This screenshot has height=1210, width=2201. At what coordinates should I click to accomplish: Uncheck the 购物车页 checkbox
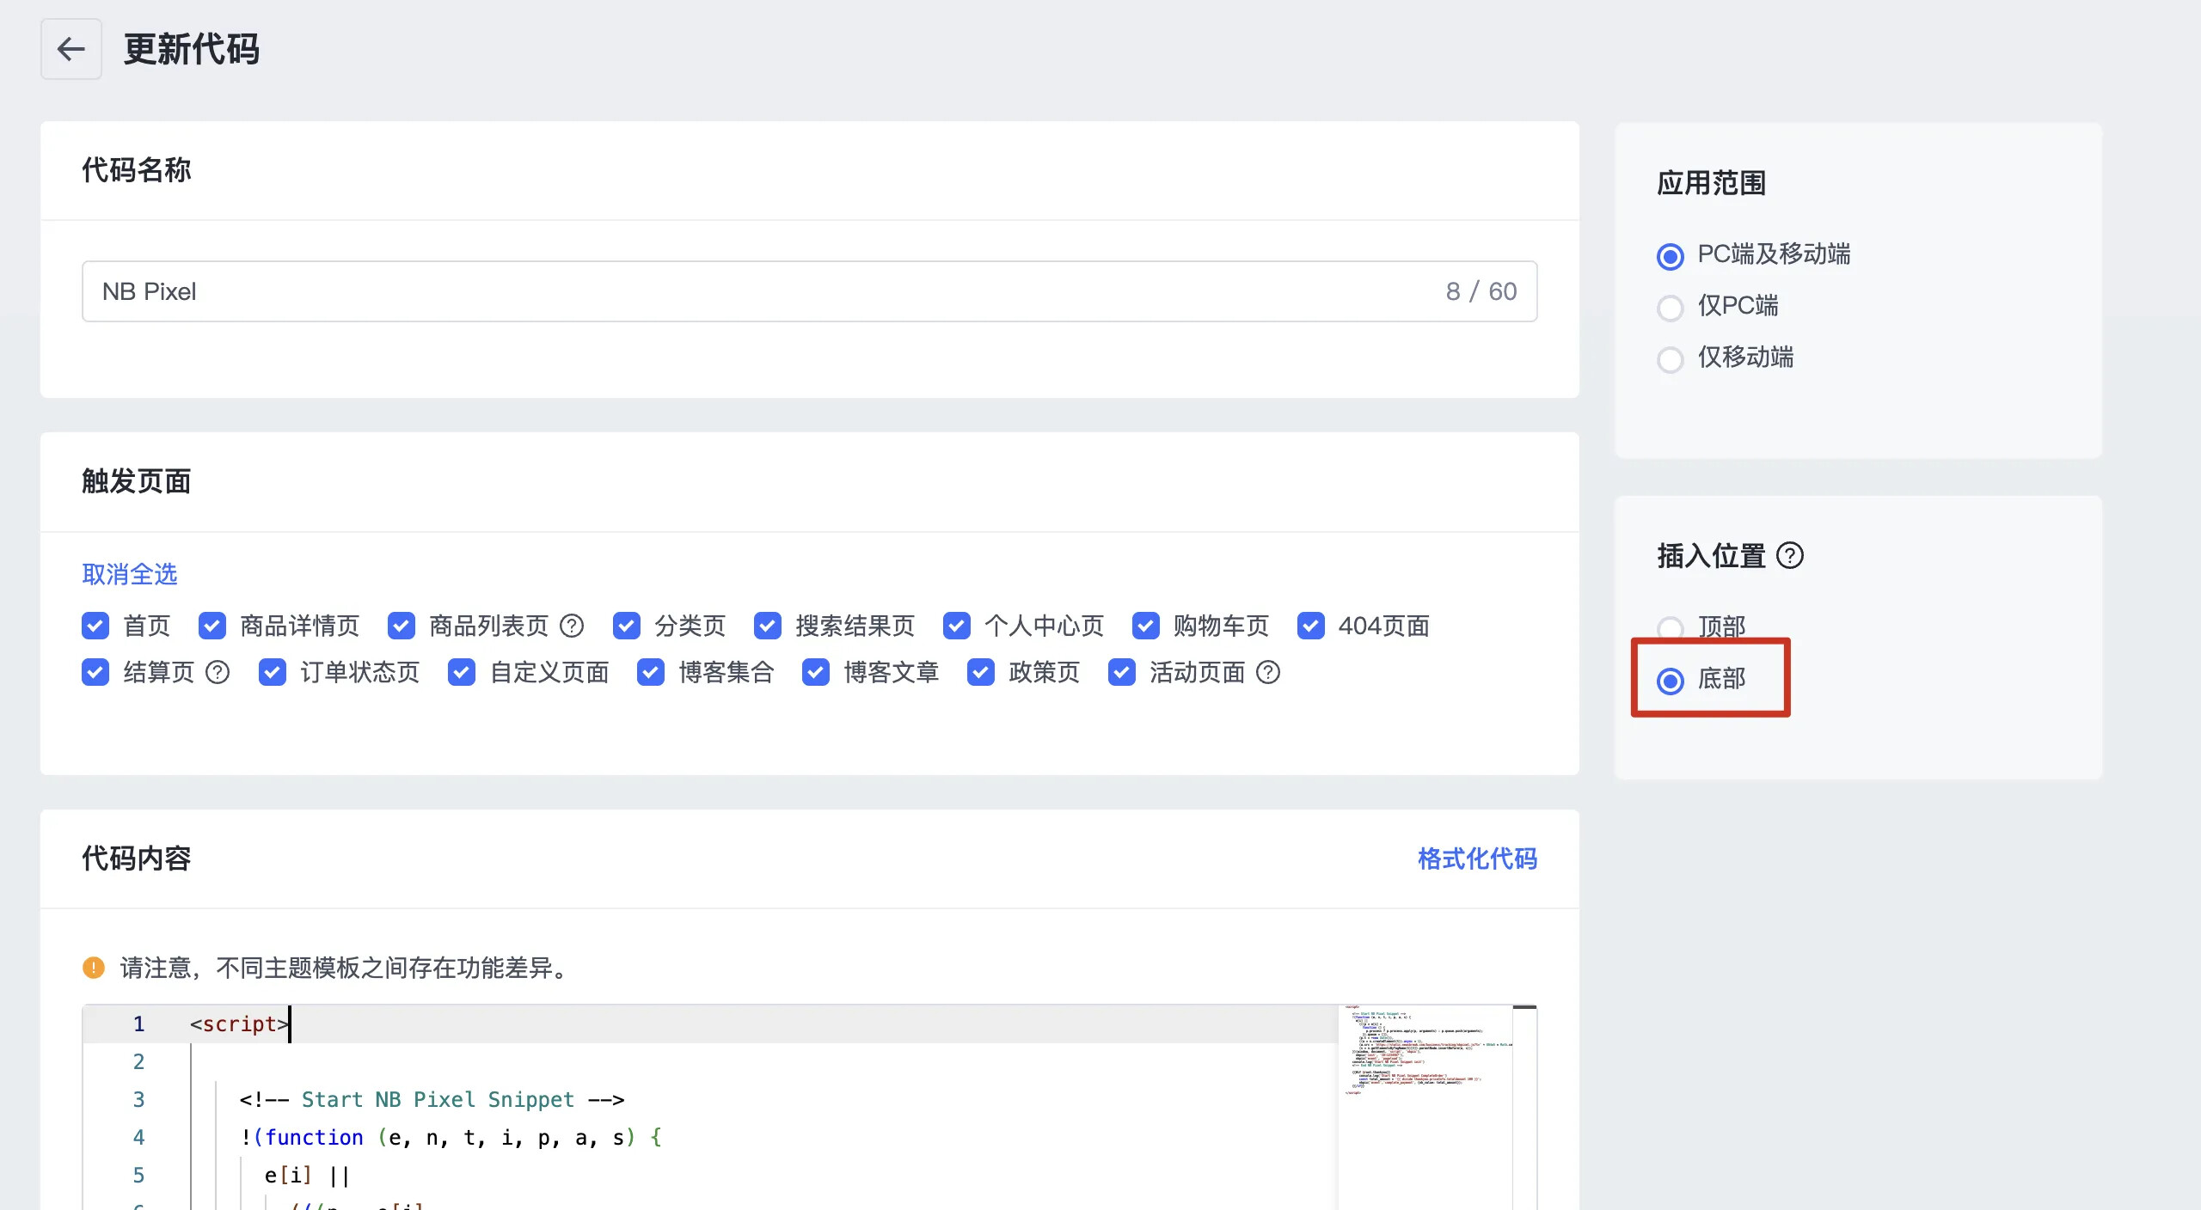tap(1146, 626)
